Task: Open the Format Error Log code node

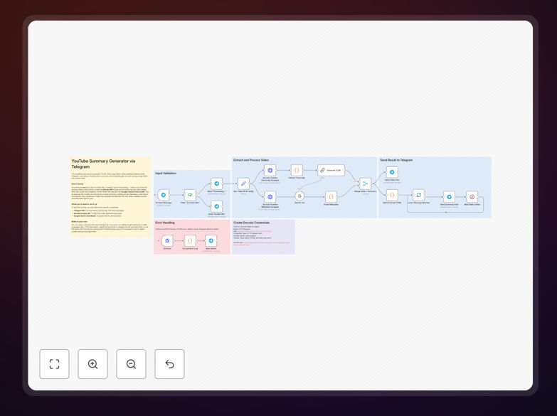Action: [x=190, y=241]
